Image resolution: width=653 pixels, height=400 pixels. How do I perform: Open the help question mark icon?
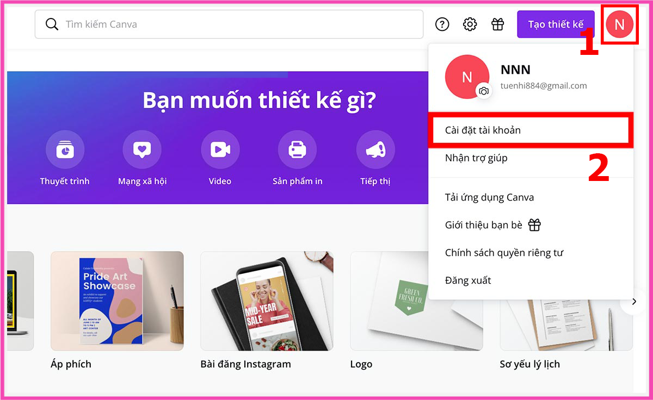(x=442, y=24)
